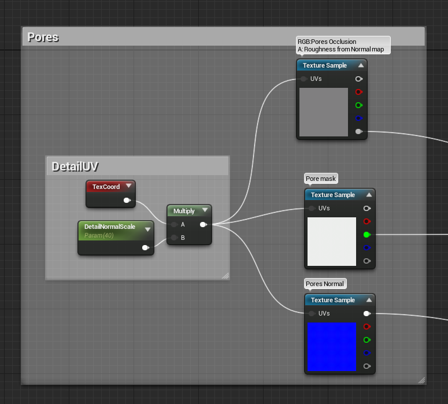Viewport: 448px width, 404px height.
Task: Expand the TexCoord node preview arrow
Action: click(x=128, y=186)
